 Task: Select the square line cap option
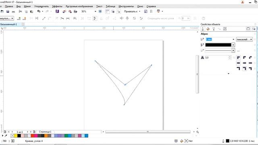tap(238, 63)
